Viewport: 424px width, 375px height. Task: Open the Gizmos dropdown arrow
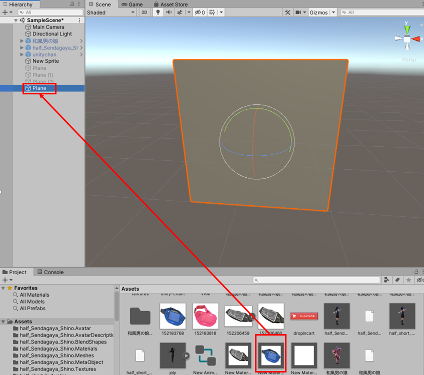pos(333,12)
